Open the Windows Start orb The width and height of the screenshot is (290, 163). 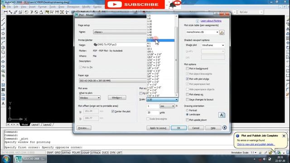click(6, 159)
